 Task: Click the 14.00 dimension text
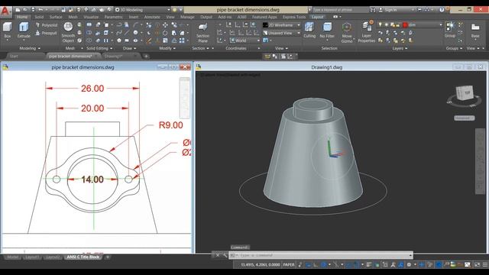coord(92,180)
